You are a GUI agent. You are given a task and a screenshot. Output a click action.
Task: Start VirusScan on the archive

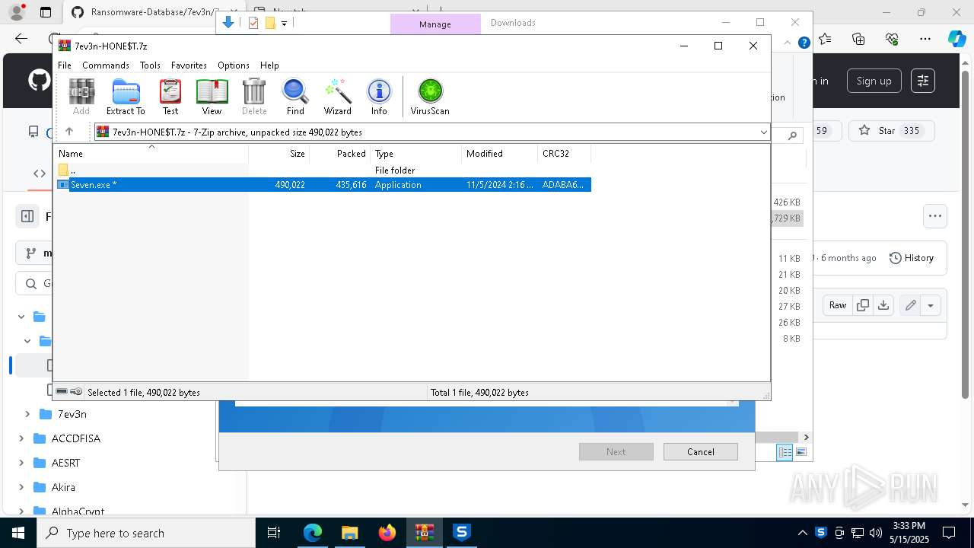coord(430,97)
